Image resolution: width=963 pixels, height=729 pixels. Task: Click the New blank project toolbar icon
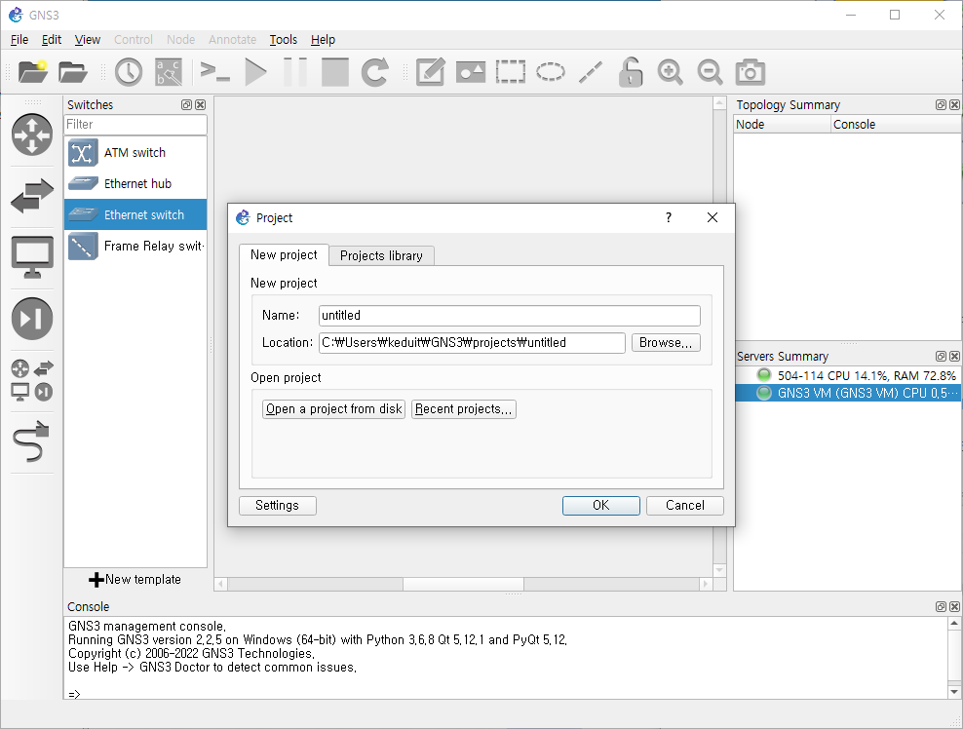32,72
